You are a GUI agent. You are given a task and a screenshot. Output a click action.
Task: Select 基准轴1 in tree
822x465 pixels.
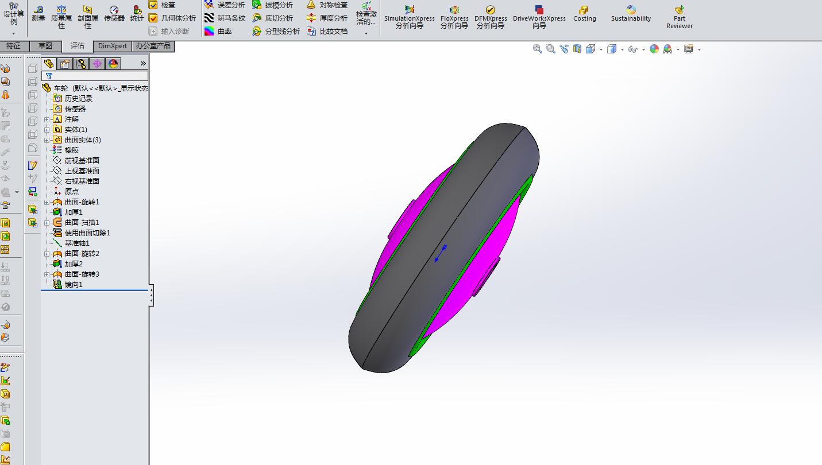[71, 243]
